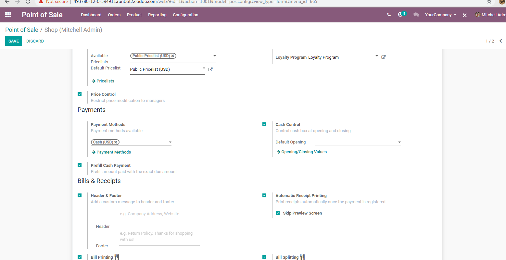Viewport: 506px width, 260px height.
Task: Open Loyalty Program dropdown
Action: click(x=377, y=56)
